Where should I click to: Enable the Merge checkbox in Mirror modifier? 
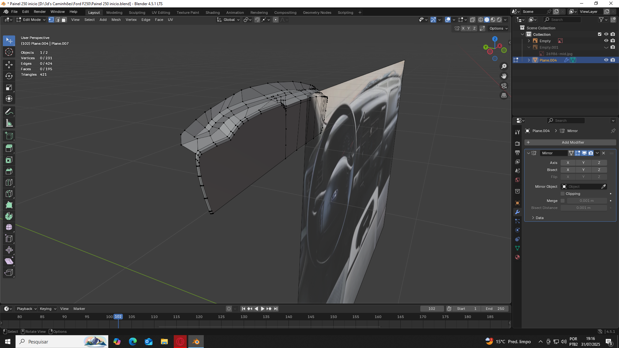[x=563, y=201]
